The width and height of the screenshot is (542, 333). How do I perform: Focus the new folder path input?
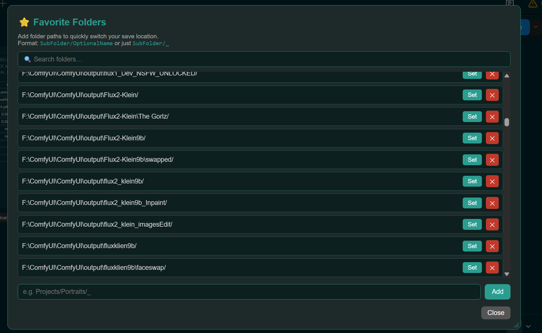tap(249, 292)
